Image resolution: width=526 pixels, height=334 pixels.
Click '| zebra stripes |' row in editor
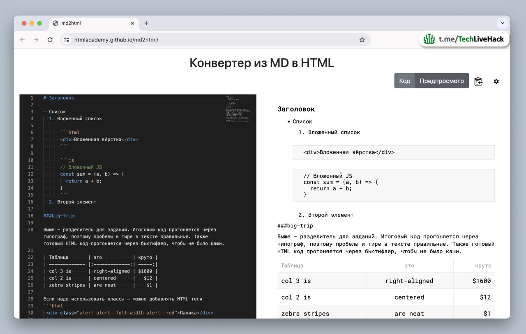coord(100,285)
